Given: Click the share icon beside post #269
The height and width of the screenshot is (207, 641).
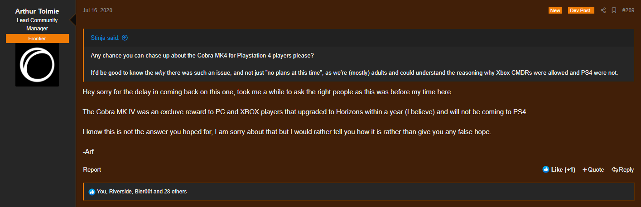Looking at the screenshot, I should [603, 10].
